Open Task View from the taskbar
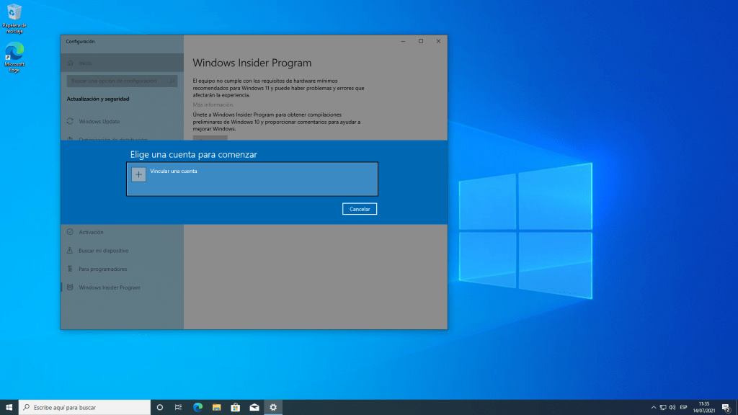The height and width of the screenshot is (415, 738). tap(179, 407)
